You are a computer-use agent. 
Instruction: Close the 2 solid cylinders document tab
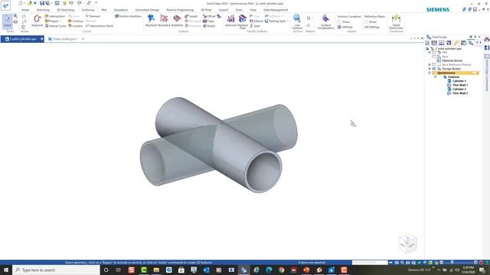[x=41, y=39]
